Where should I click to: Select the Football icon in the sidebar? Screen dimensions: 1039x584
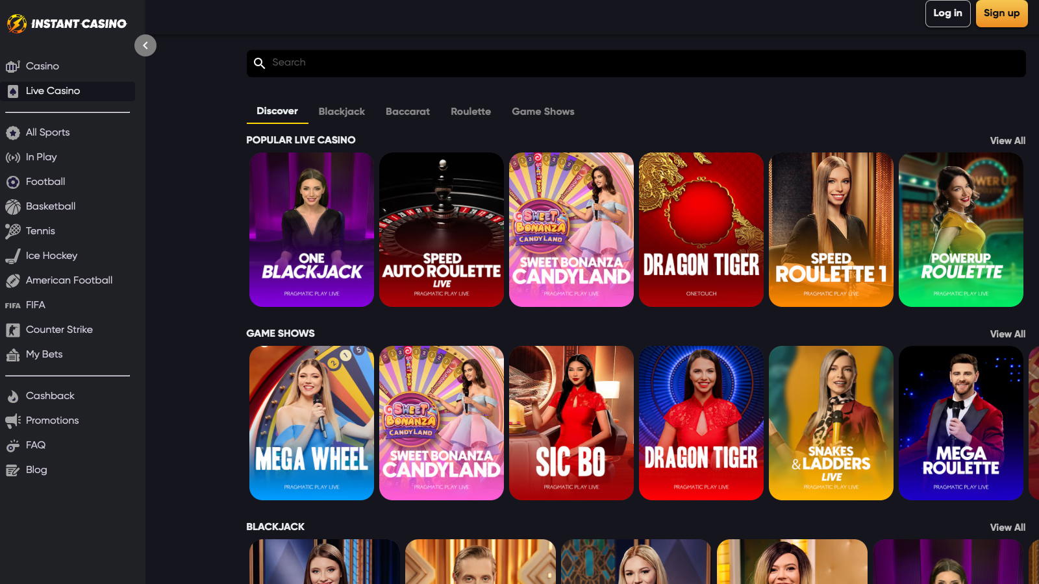(13, 182)
